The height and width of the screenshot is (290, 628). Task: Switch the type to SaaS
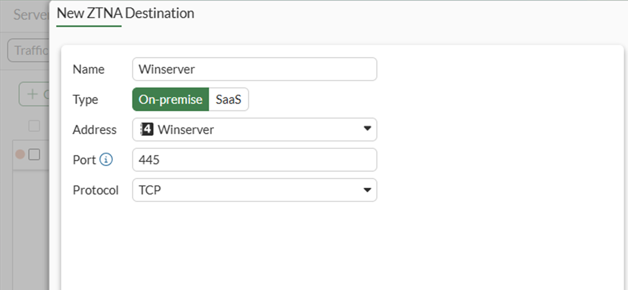(228, 99)
